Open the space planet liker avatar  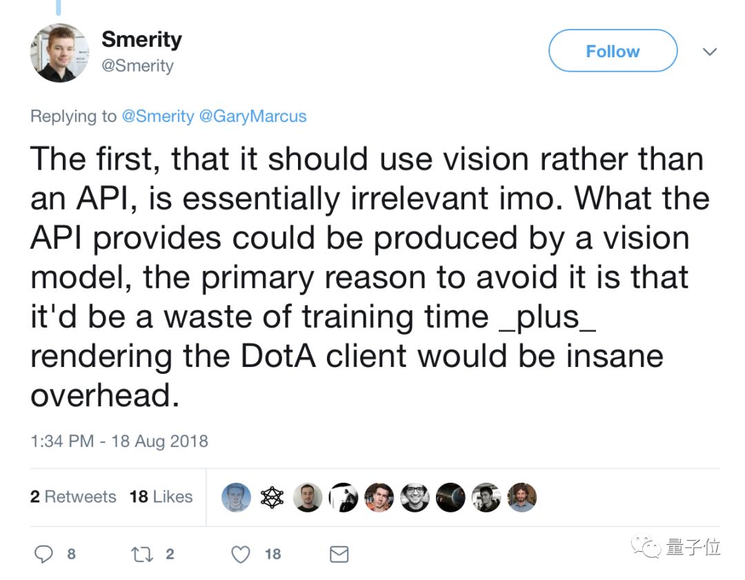pos(450,497)
